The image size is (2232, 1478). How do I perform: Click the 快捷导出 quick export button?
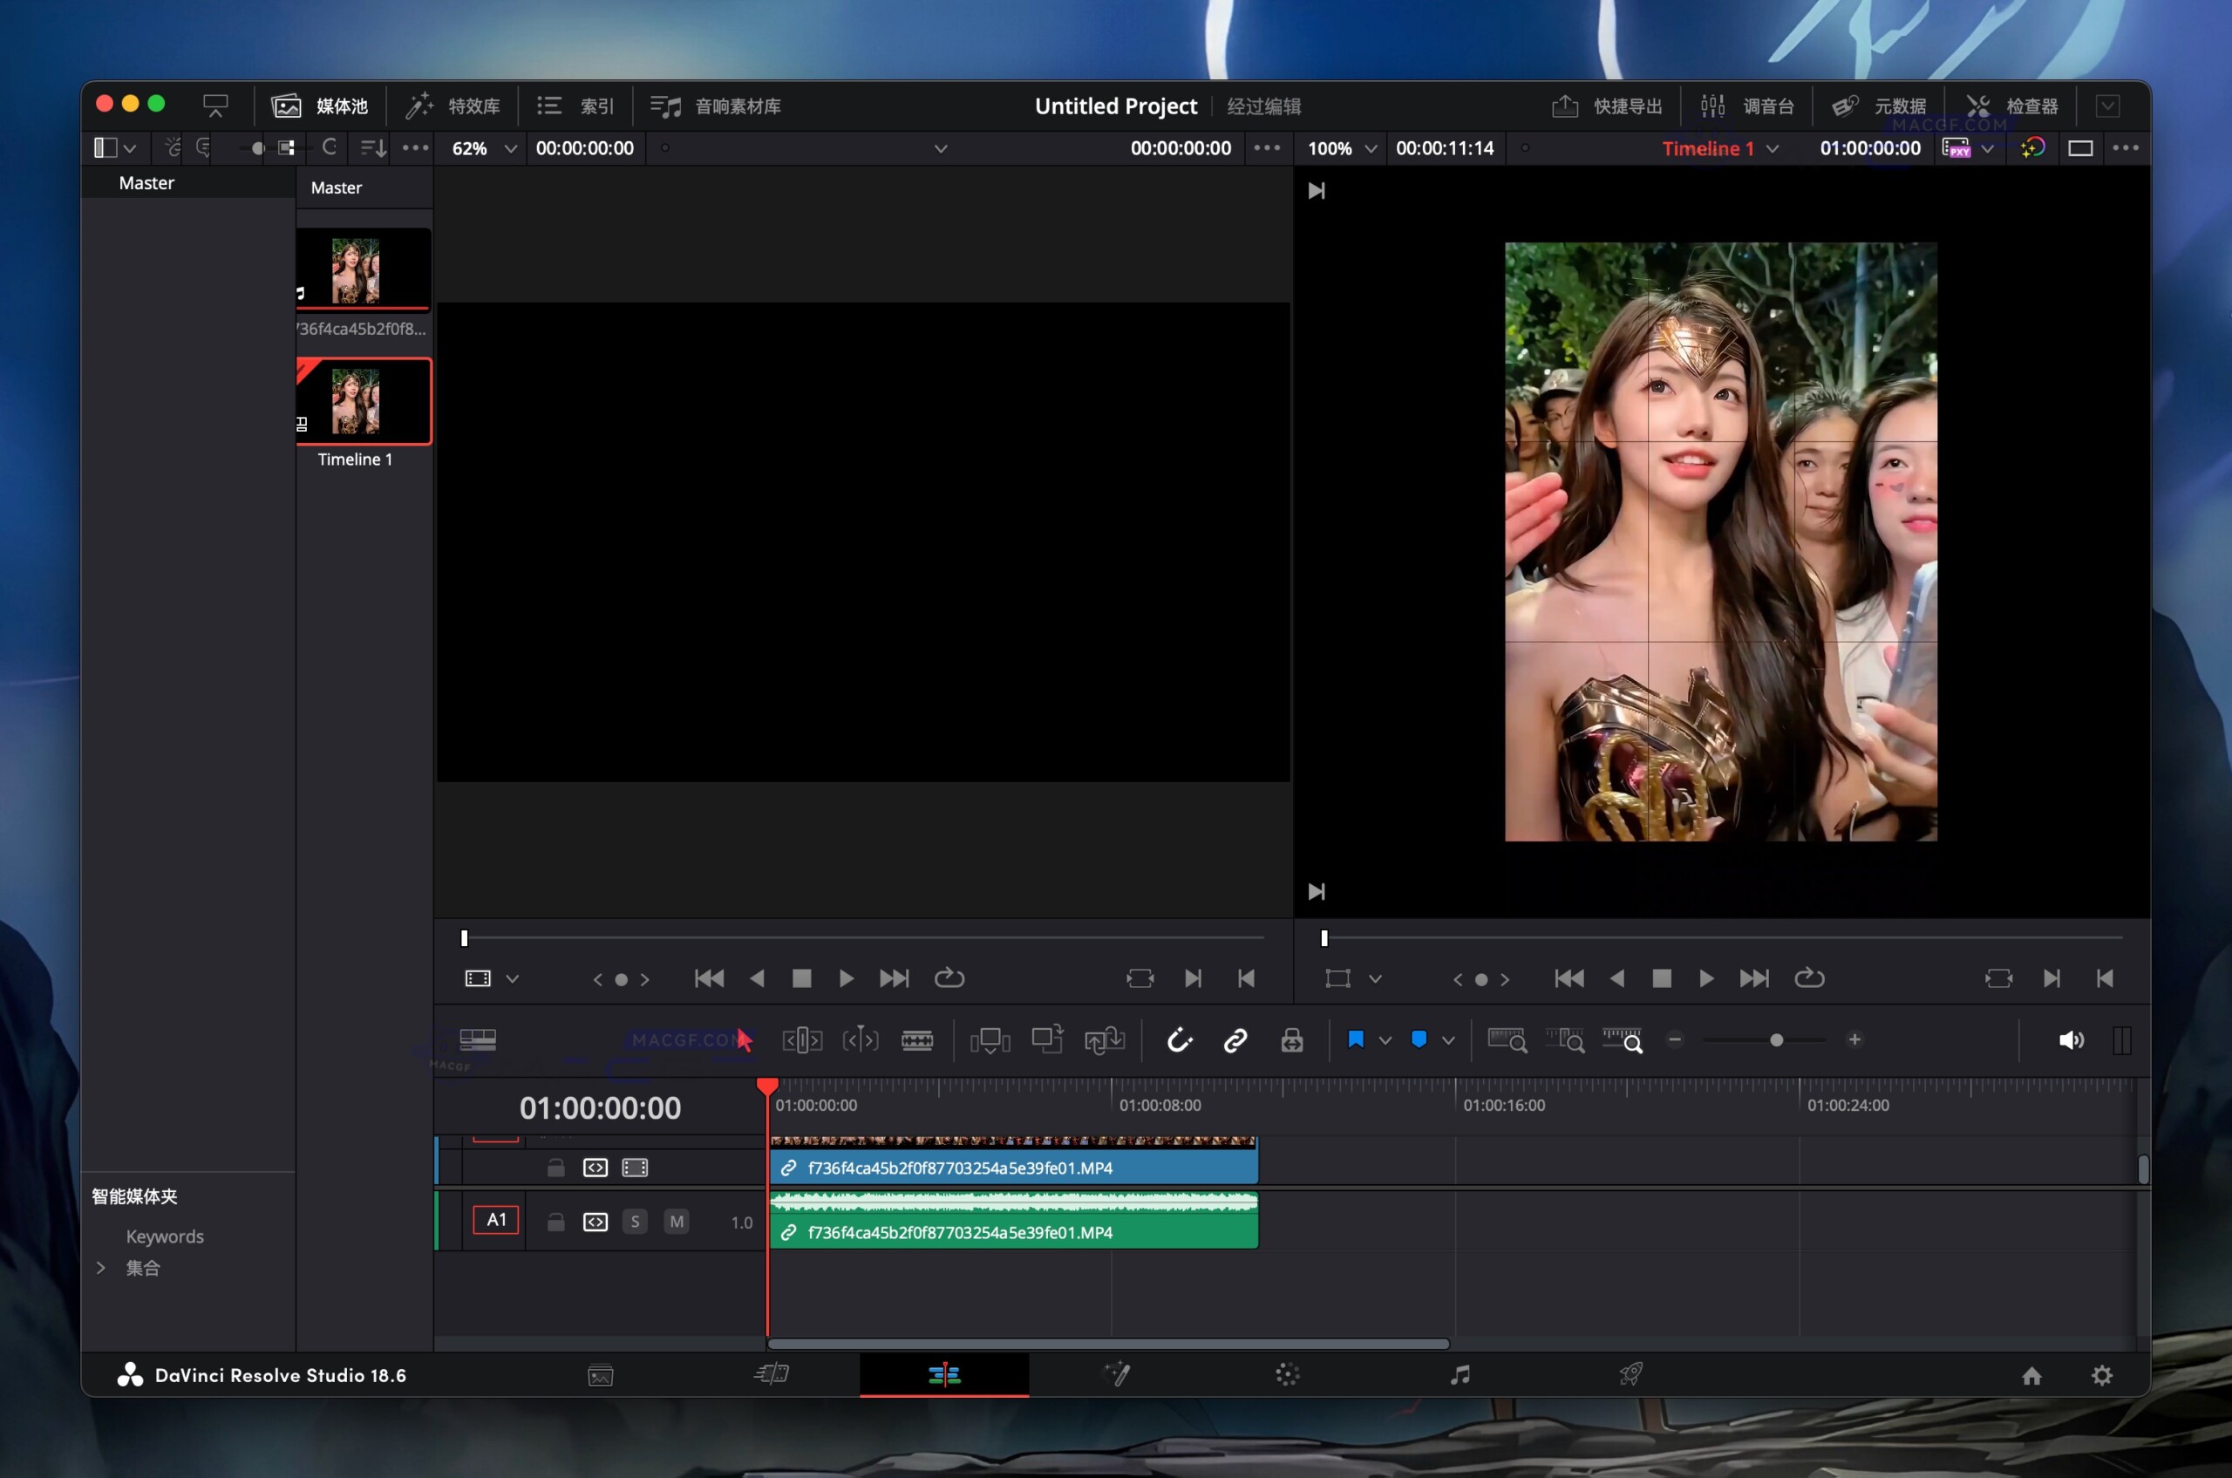tap(1607, 106)
